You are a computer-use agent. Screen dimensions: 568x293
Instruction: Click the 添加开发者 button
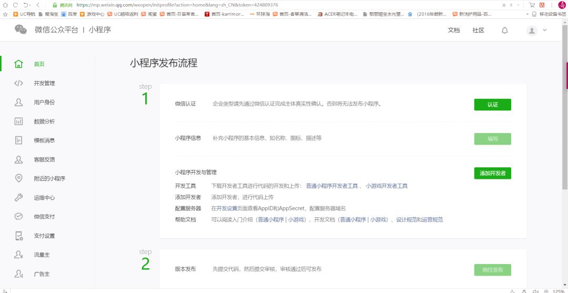click(493, 173)
